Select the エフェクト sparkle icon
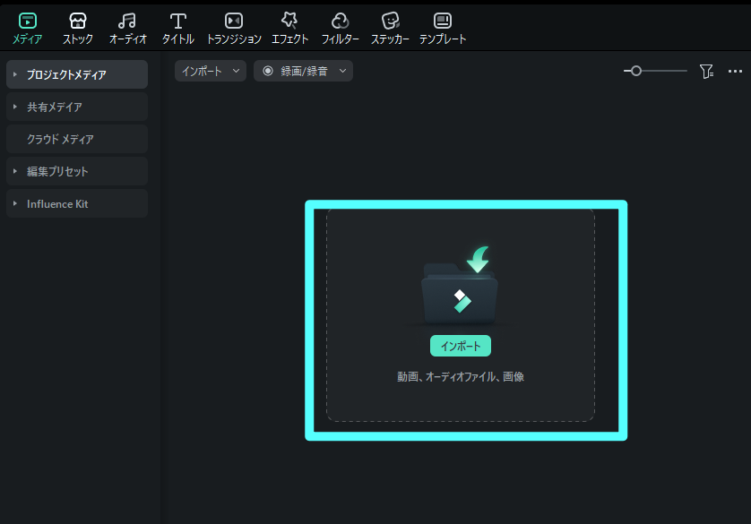Viewport: 751px width, 524px height. pos(289,21)
